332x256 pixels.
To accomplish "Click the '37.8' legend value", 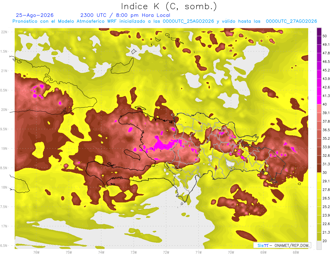I will coord(326,121).
